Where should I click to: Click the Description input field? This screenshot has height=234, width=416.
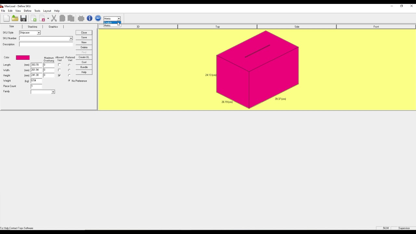[x=46, y=44]
